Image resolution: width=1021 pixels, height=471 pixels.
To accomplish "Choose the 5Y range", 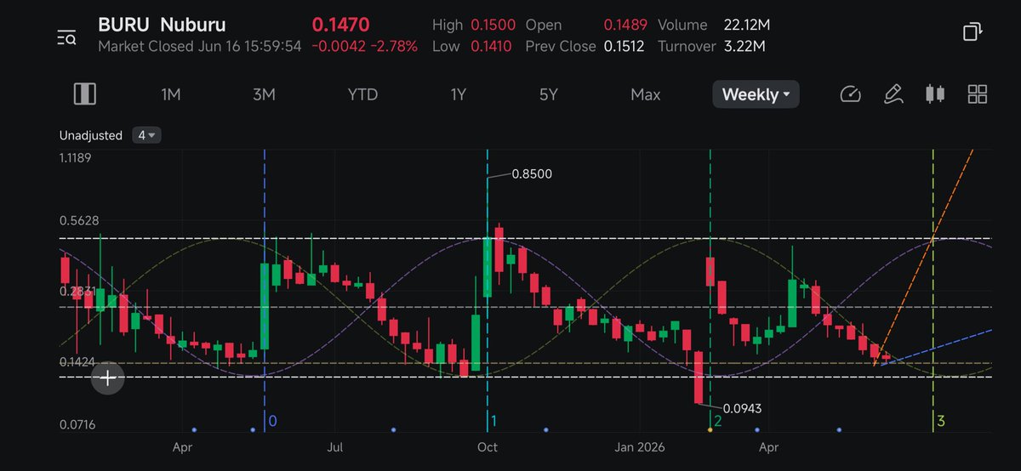I will click(x=549, y=94).
